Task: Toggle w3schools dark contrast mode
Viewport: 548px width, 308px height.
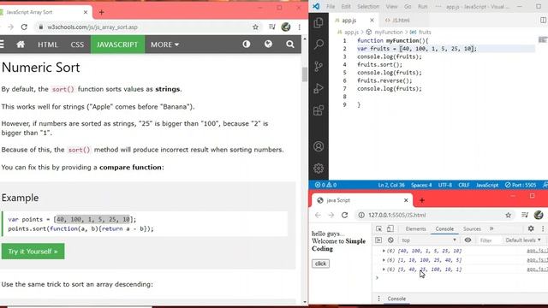Action: click(247, 44)
